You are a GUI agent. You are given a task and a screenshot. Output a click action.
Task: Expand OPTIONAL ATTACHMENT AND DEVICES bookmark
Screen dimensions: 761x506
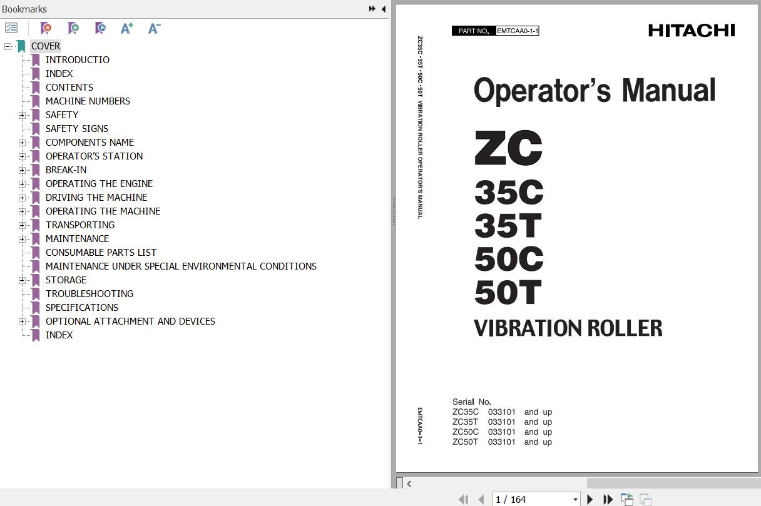pyautogui.click(x=22, y=321)
